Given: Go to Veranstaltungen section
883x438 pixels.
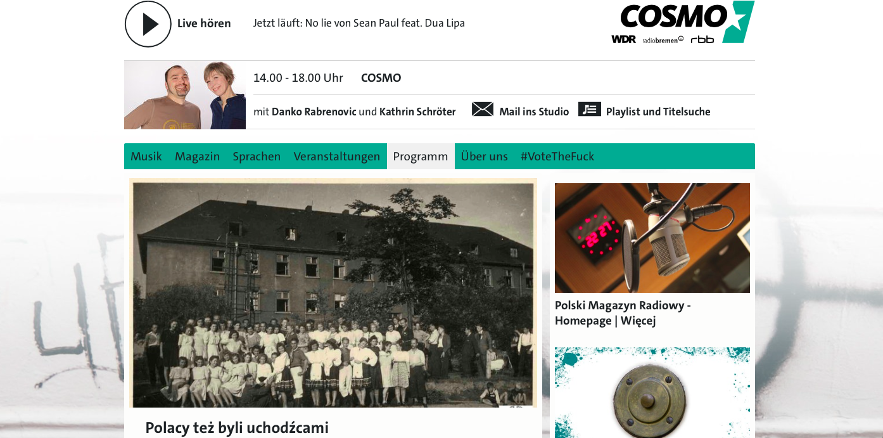Looking at the screenshot, I should pyautogui.click(x=337, y=156).
